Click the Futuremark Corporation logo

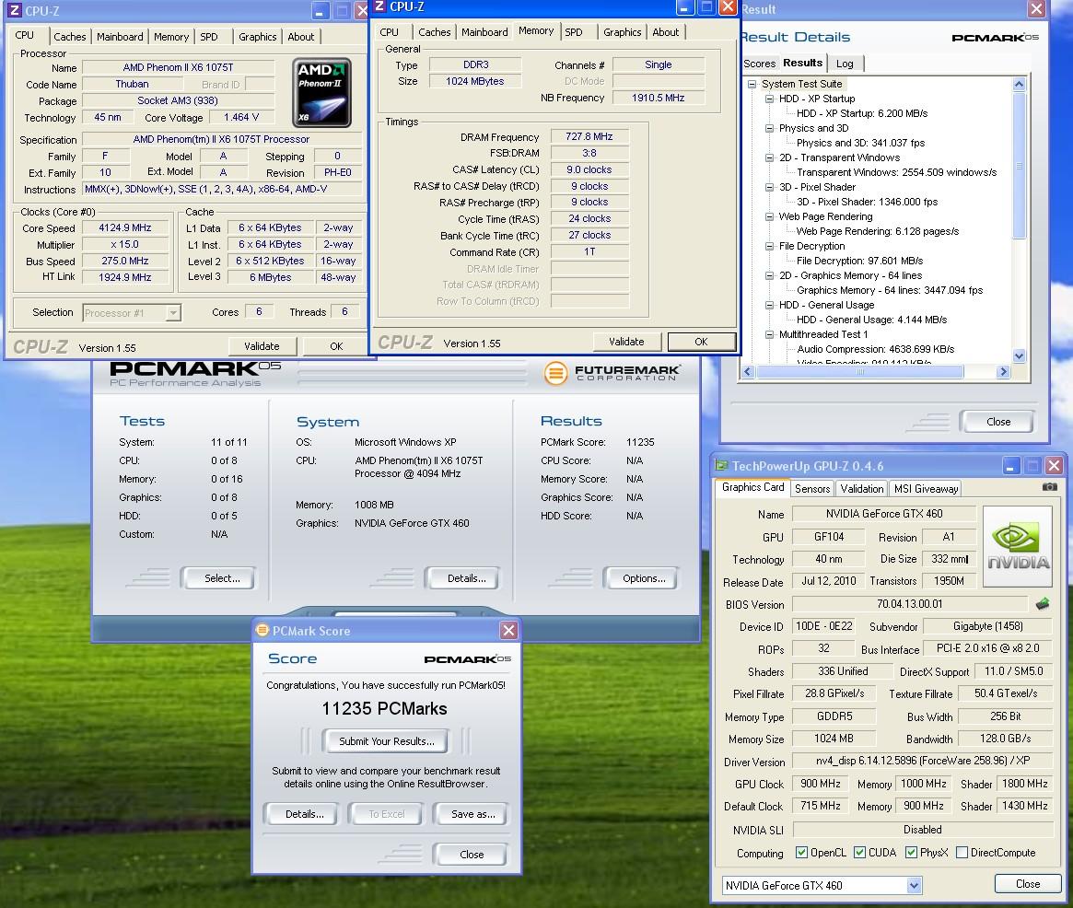click(x=612, y=373)
